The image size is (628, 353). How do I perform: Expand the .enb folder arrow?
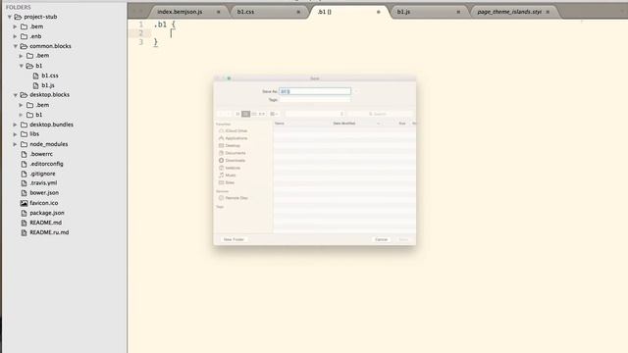pos(16,36)
